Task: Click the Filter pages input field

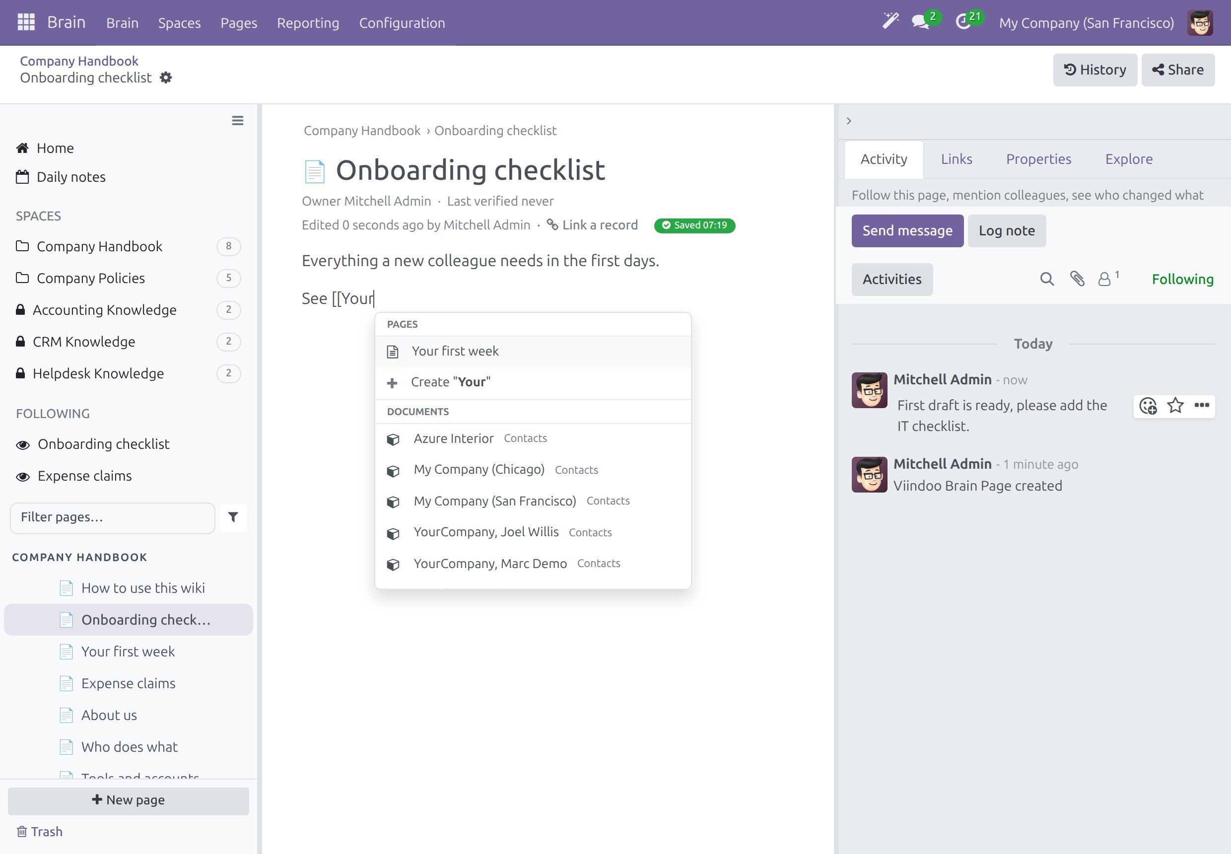Action: pyautogui.click(x=112, y=517)
